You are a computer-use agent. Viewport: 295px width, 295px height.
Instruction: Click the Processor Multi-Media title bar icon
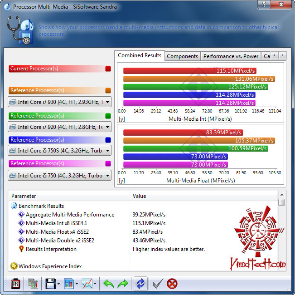point(7,7)
